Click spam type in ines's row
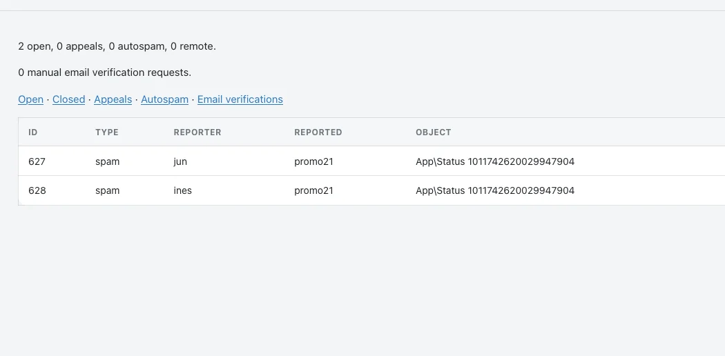Image resolution: width=725 pixels, height=356 pixels. [x=107, y=190]
